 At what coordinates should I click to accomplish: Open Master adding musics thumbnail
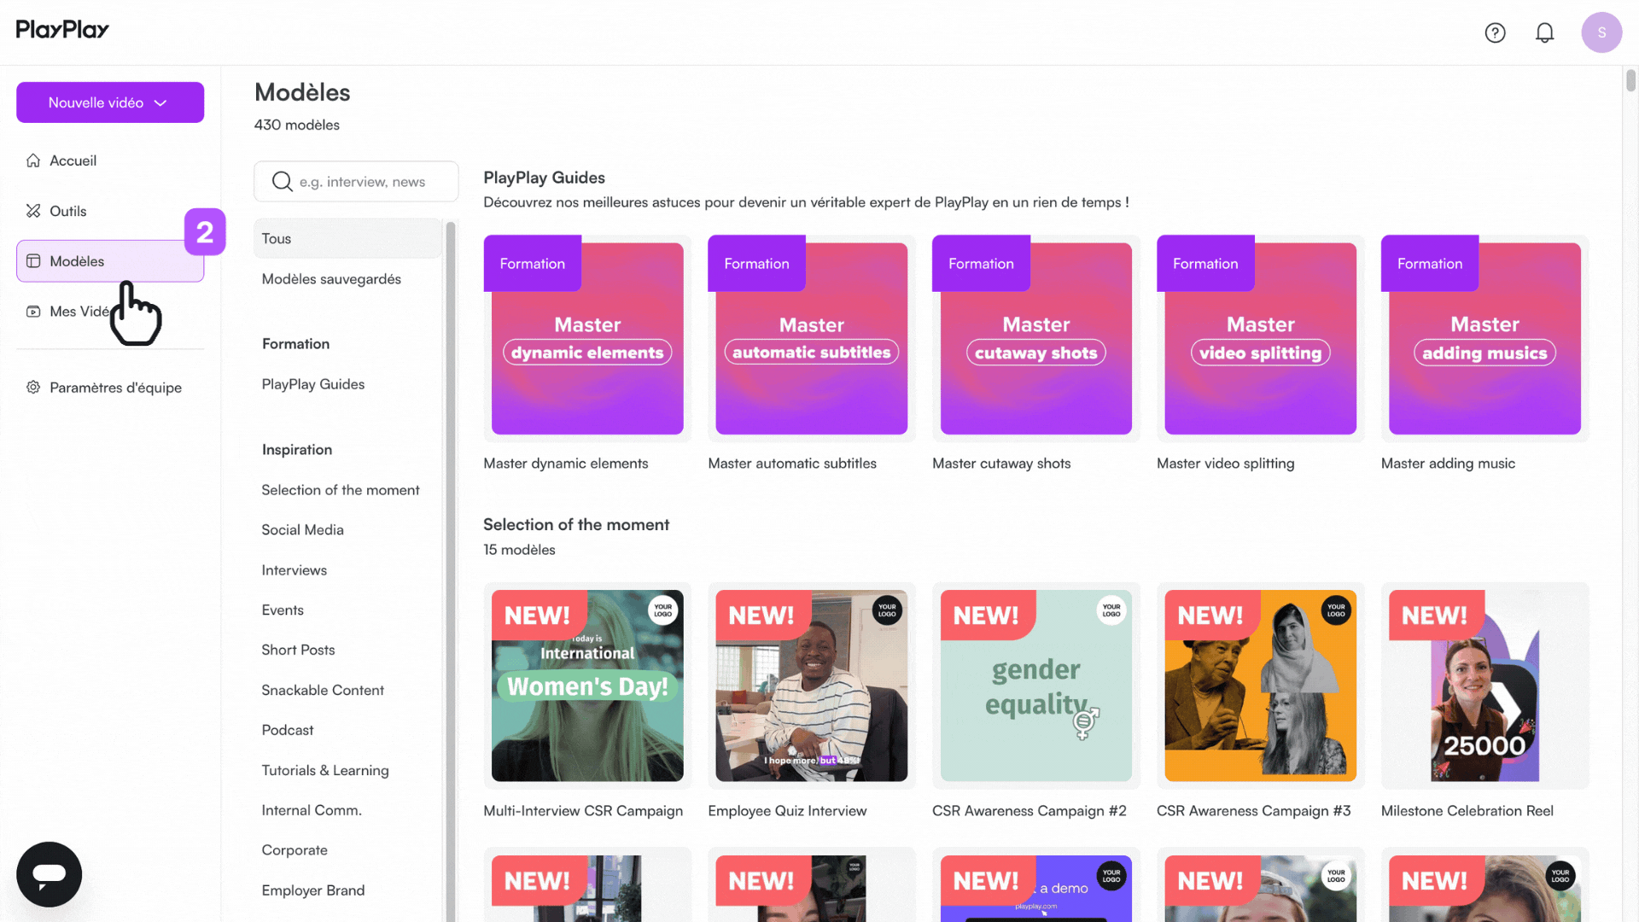(x=1484, y=338)
